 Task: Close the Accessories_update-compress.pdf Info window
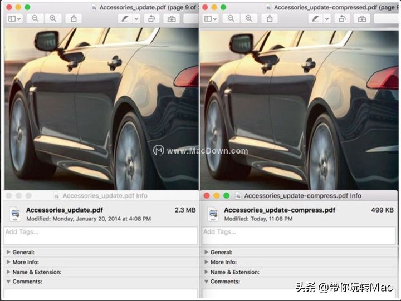click(207, 196)
